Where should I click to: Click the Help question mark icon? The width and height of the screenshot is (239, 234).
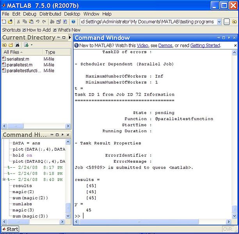[73, 22]
